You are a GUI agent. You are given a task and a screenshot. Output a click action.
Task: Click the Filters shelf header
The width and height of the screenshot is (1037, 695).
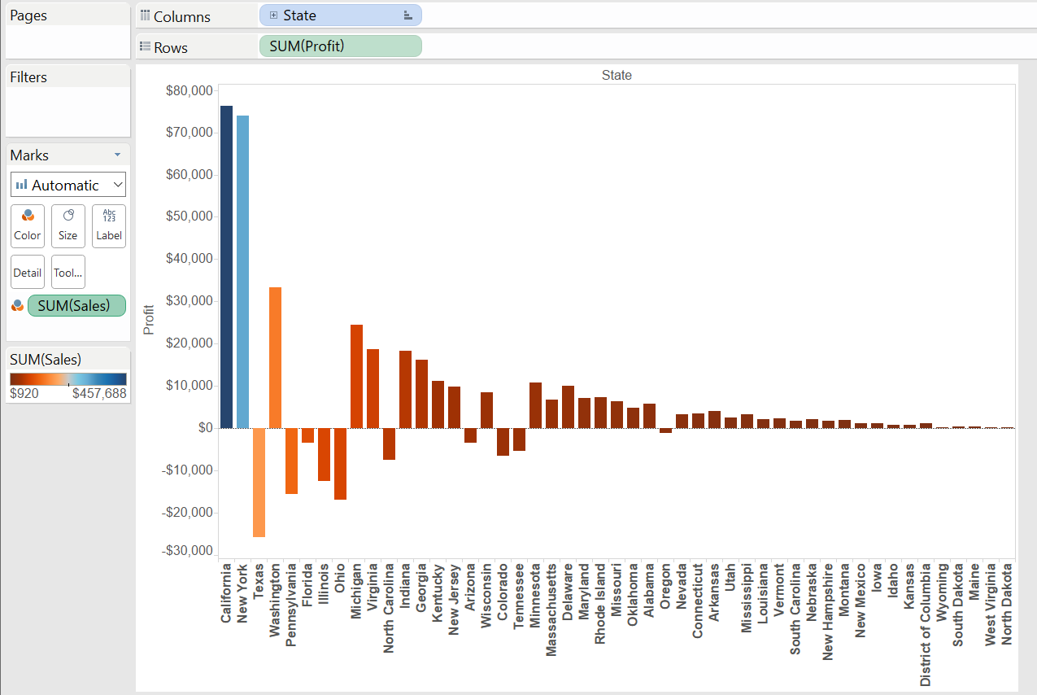[x=28, y=77]
